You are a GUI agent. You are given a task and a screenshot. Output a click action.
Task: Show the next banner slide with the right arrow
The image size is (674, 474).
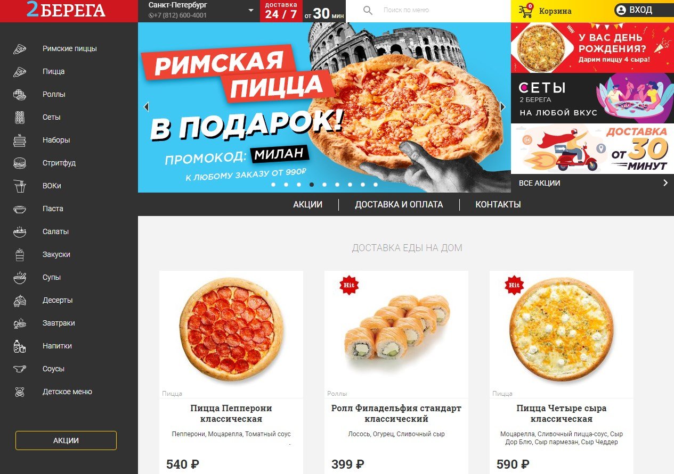coord(502,107)
